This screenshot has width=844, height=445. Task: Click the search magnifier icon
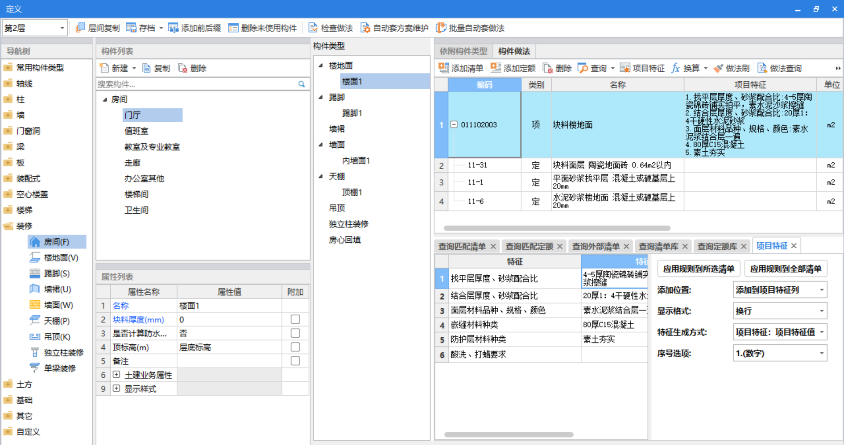point(302,84)
